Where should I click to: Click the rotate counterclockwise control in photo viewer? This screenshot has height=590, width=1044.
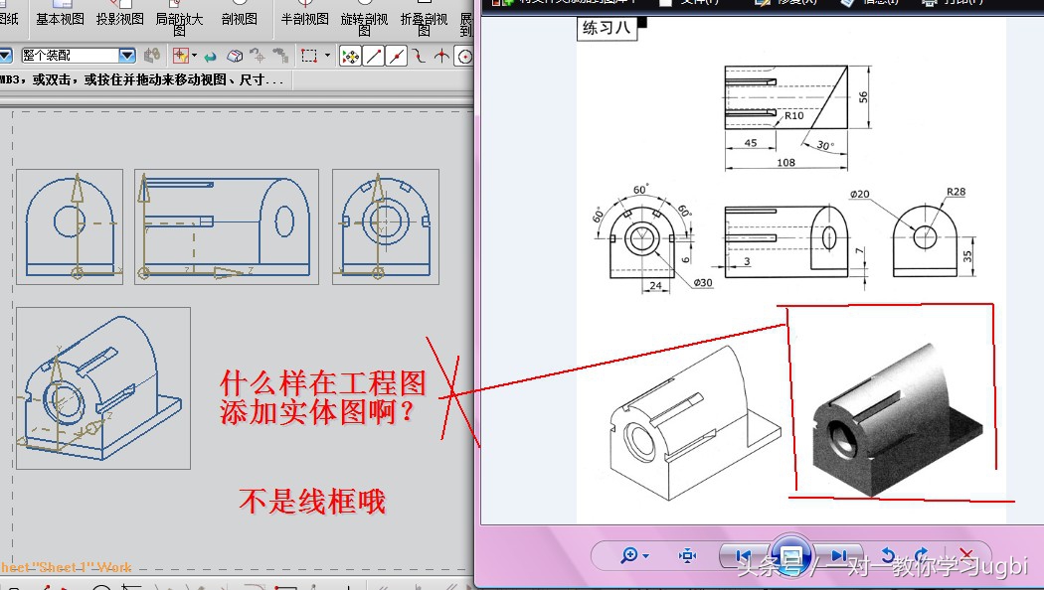point(888,555)
